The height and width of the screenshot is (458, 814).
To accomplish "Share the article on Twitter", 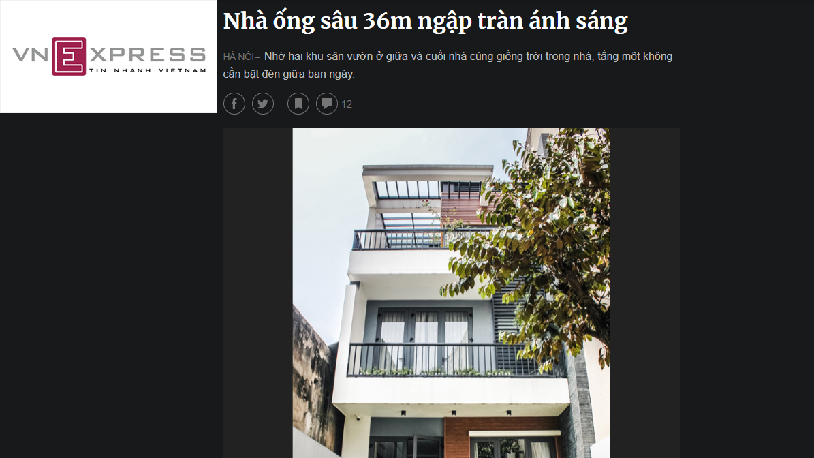I will [x=263, y=104].
